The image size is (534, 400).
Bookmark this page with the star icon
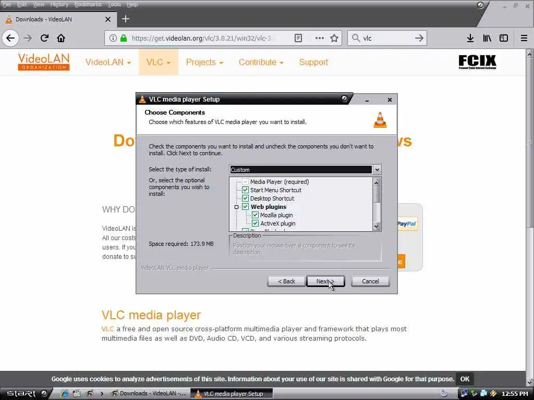pyautogui.click(x=334, y=38)
